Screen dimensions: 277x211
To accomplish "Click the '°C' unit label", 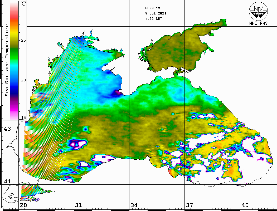I will coord(23,3).
